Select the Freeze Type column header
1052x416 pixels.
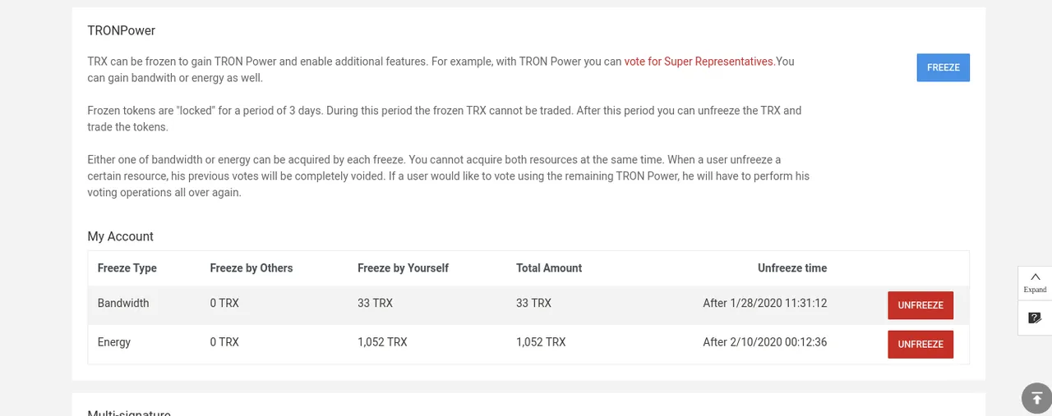(127, 268)
